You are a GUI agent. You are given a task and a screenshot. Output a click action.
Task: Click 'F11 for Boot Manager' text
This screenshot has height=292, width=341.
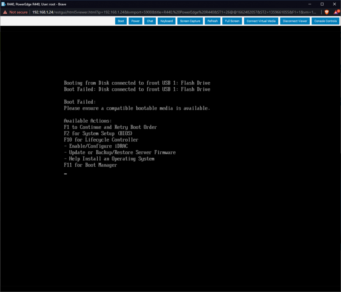pyautogui.click(x=90, y=165)
